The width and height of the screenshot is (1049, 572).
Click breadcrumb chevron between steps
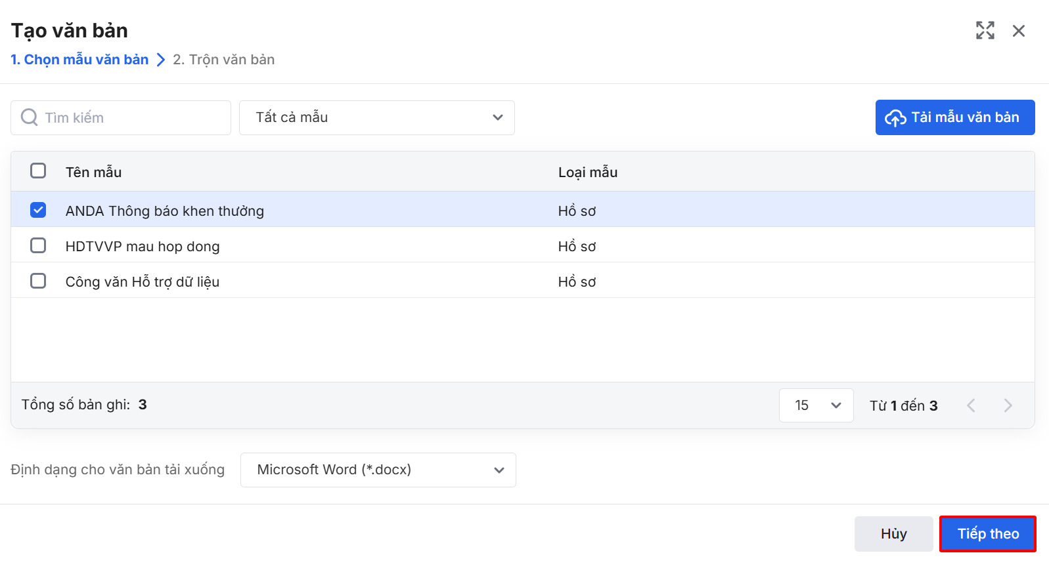[161, 60]
